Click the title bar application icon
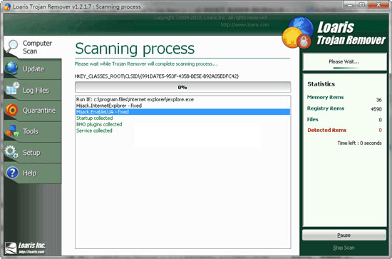Viewport: 392px width, 259px height. tap(7, 6)
